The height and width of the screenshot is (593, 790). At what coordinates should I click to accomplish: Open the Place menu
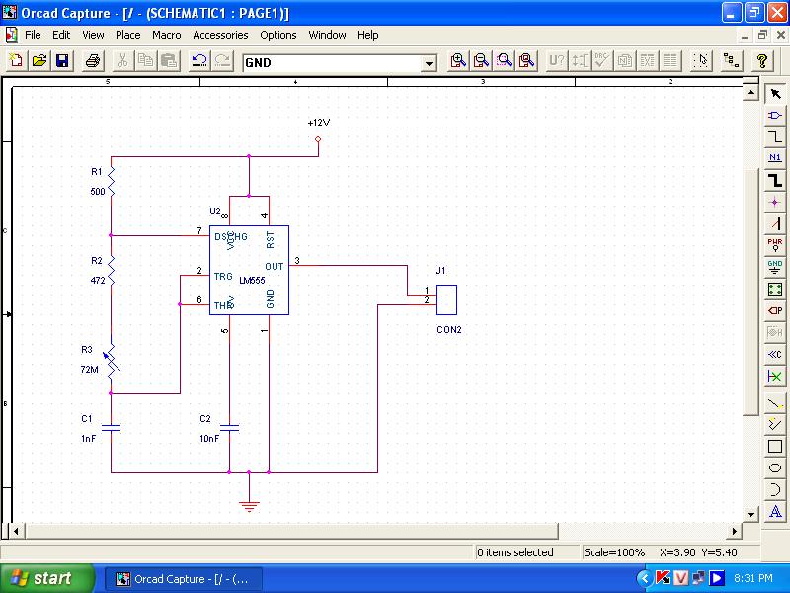click(x=128, y=35)
